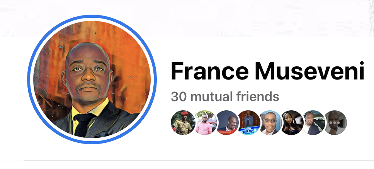Open mutual friend avatar with navy blue background
Image resolution: width=374 pixels, height=169 pixels.
click(x=227, y=123)
